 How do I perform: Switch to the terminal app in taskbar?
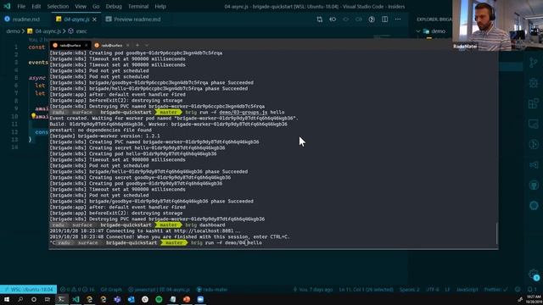[61, 299]
